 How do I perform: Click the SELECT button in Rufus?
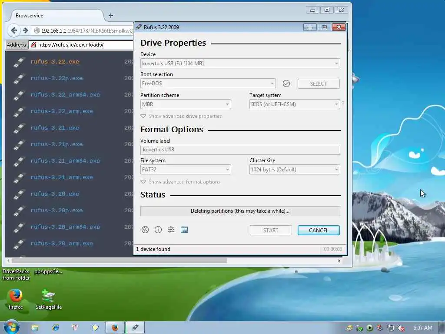coord(319,84)
